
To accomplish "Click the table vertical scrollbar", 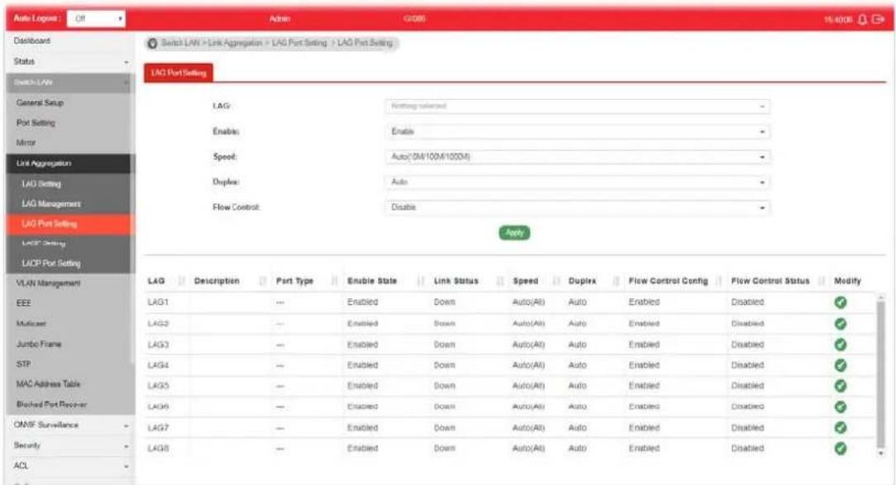I will [x=880, y=374].
